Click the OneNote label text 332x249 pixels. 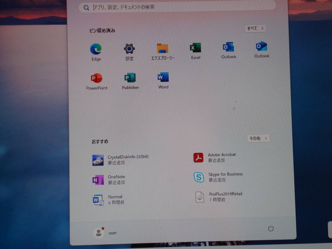point(116,177)
